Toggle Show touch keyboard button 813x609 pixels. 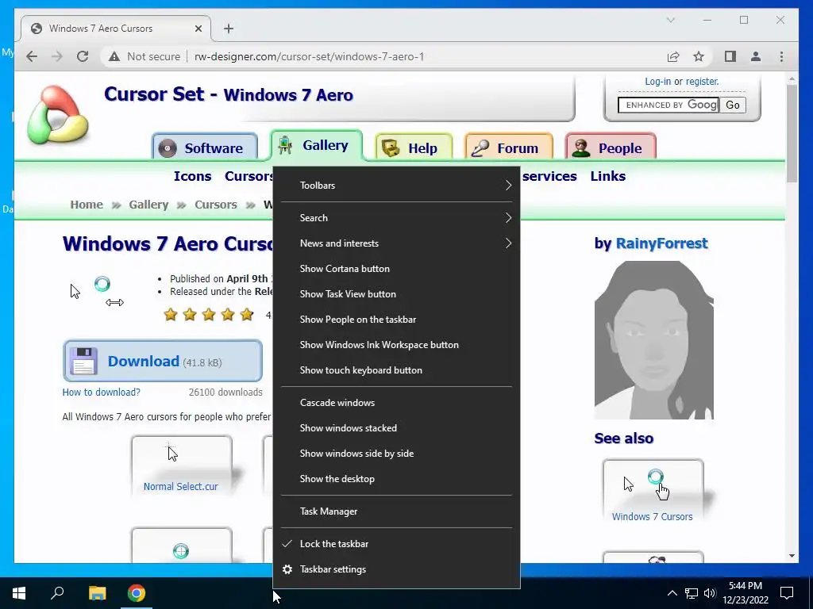396,370
